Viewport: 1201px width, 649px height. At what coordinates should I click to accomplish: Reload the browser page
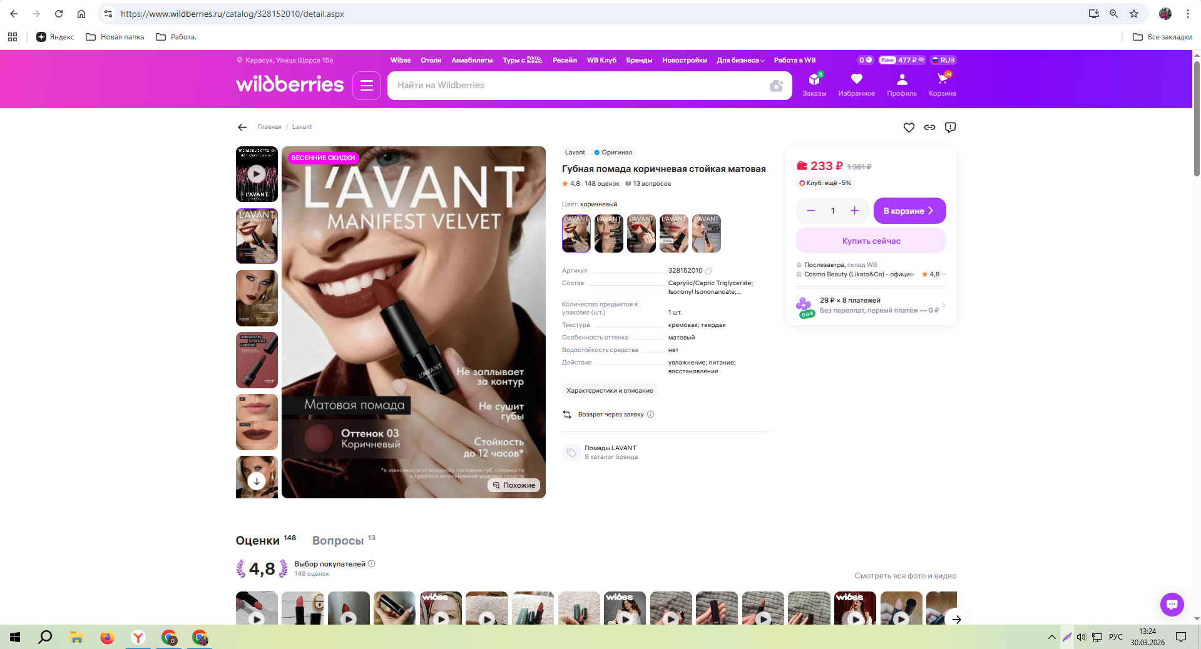(x=59, y=14)
